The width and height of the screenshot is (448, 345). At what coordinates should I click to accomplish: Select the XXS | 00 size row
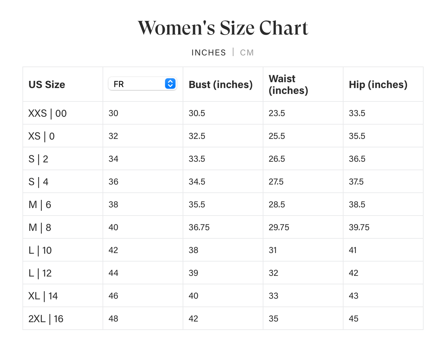(48, 113)
